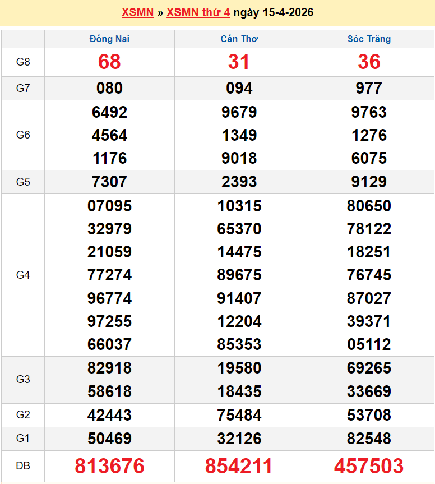
Task: Click Đồng Nai special prize number 813676
Action: [109, 466]
